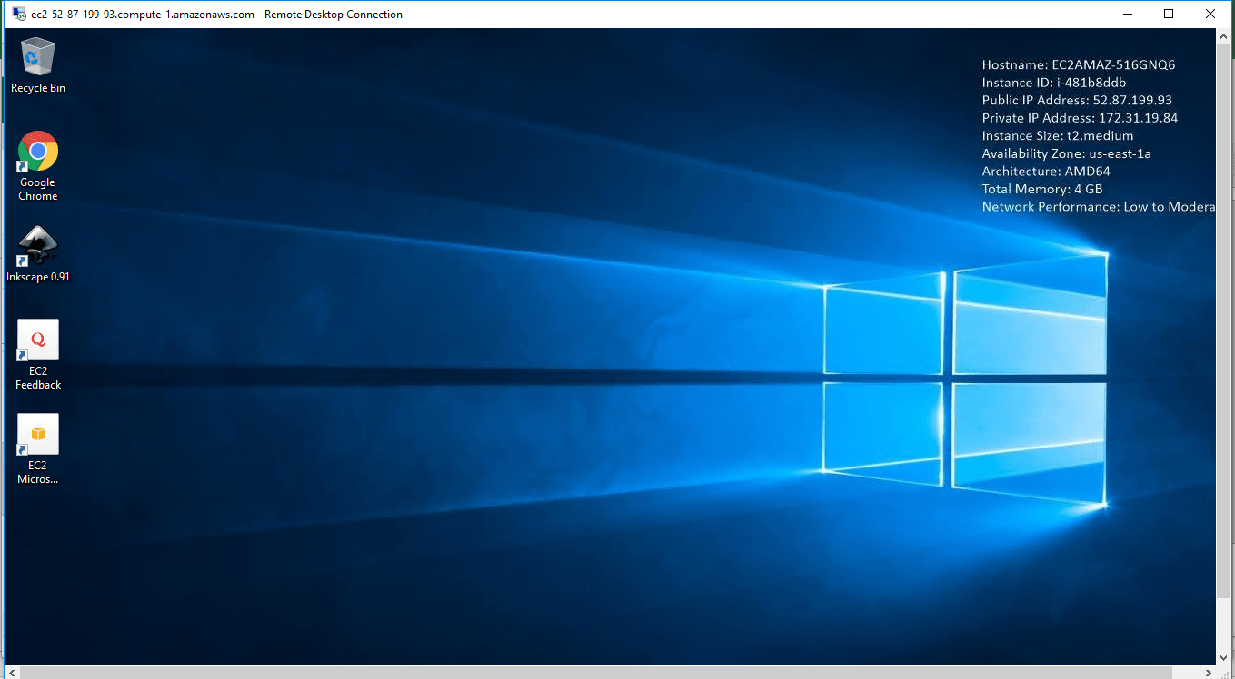
Task: Click the EC2 Feedback text label
Action: click(37, 378)
